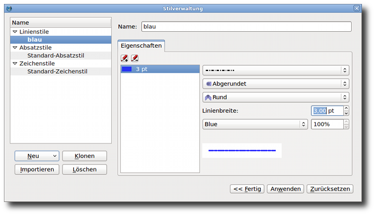Collapse the Absatzstile tree group
375x215 pixels.
[15, 48]
